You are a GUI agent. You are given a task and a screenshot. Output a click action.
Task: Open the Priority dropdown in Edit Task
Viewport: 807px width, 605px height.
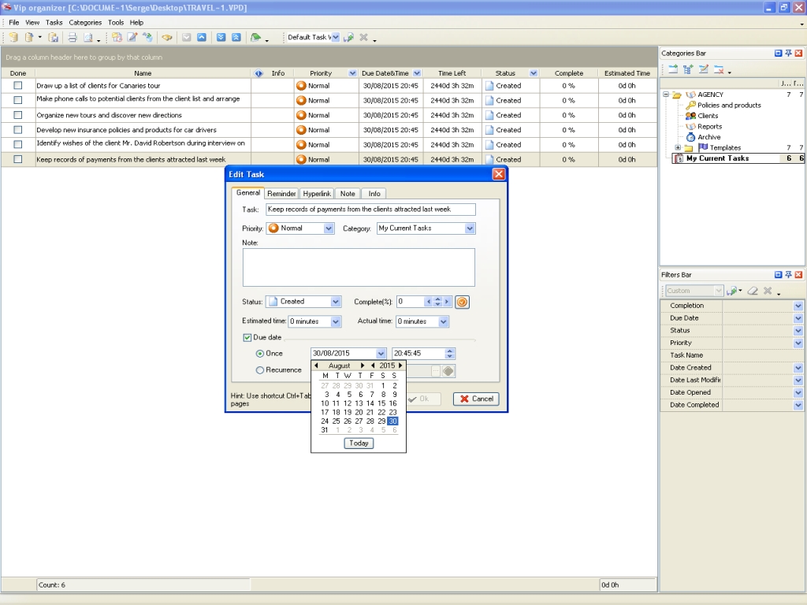(x=329, y=228)
